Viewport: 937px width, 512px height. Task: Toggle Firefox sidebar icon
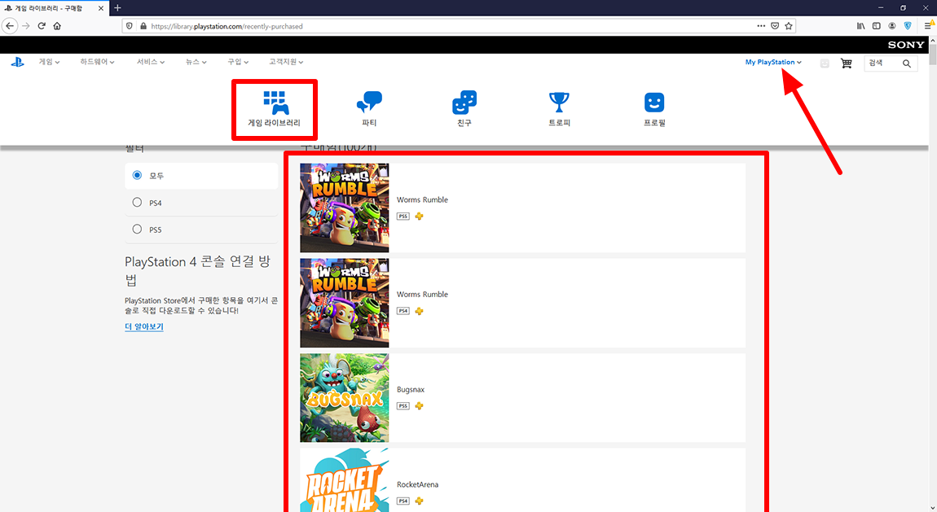[876, 26]
